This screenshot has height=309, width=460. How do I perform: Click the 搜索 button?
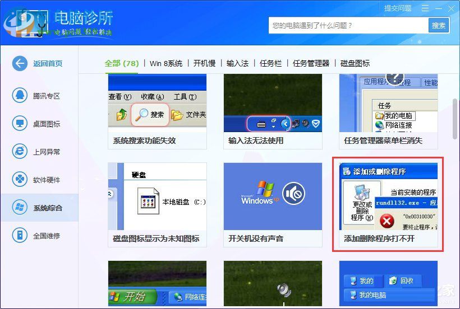439,25
